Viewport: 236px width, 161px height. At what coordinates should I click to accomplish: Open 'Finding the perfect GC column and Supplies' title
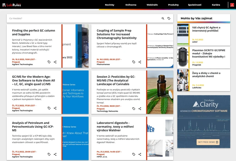tap(34, 32)
